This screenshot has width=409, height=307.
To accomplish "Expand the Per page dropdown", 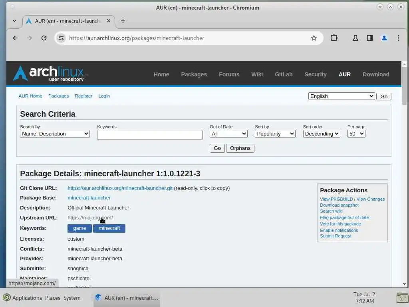I will click(356, 134).
